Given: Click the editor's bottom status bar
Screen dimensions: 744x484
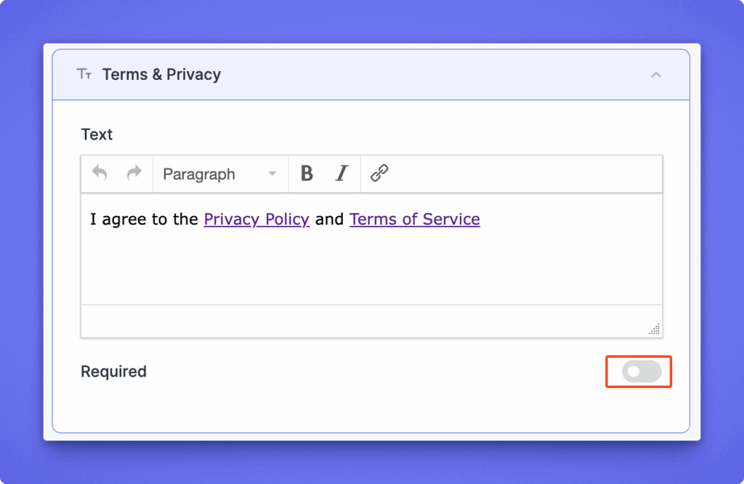Looking at the screenshot, I should pyautogui.click(x=363, y=321).
